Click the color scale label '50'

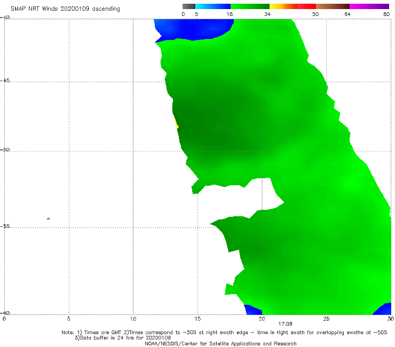click(315, 14)
